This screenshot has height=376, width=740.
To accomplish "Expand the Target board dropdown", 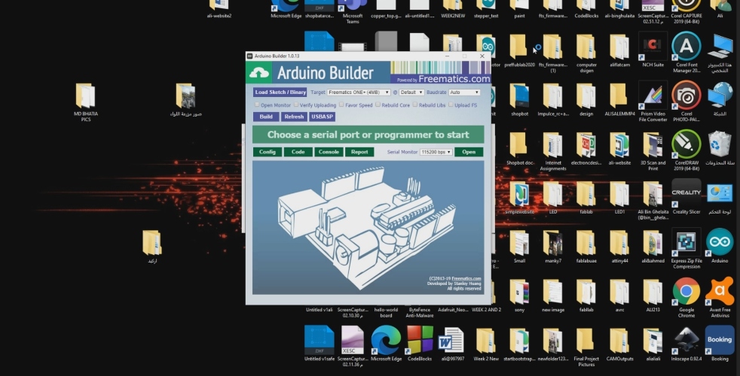I will click(x=359, y=92).
